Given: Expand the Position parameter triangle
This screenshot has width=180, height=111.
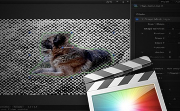Looking at the screenshot, I should [142, 33].
